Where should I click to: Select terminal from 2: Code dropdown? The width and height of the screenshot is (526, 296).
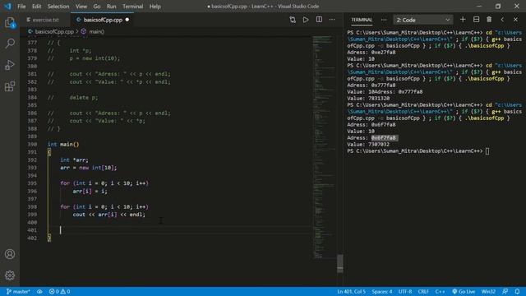coord(422,20)
